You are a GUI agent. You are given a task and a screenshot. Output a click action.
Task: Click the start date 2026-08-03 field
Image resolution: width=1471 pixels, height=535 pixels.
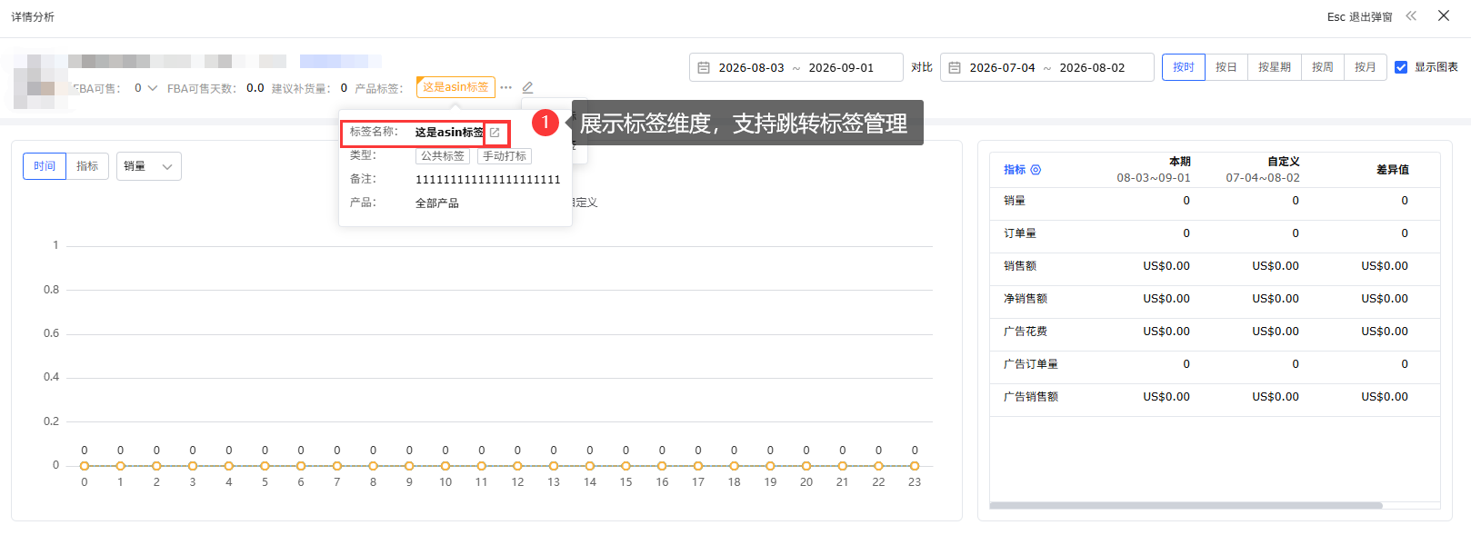coord(751,68)
